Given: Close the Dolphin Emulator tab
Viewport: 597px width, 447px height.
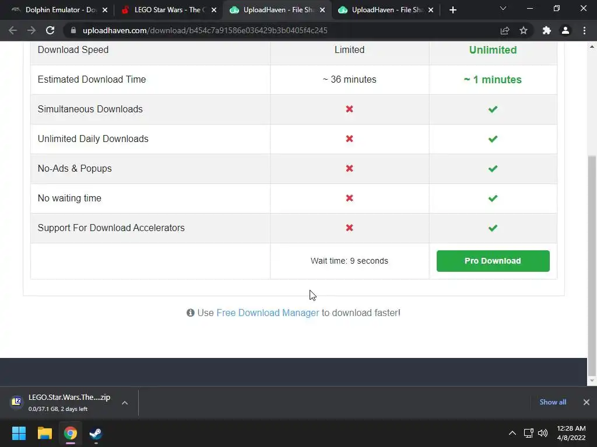Looking at the screenshot, I should coord(105,10).
